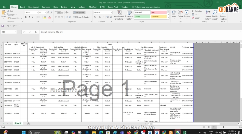Image resolution: width=242 pixels, height=134 pixels.
Task: Align text left icon
Action: [x=56, y=17]
